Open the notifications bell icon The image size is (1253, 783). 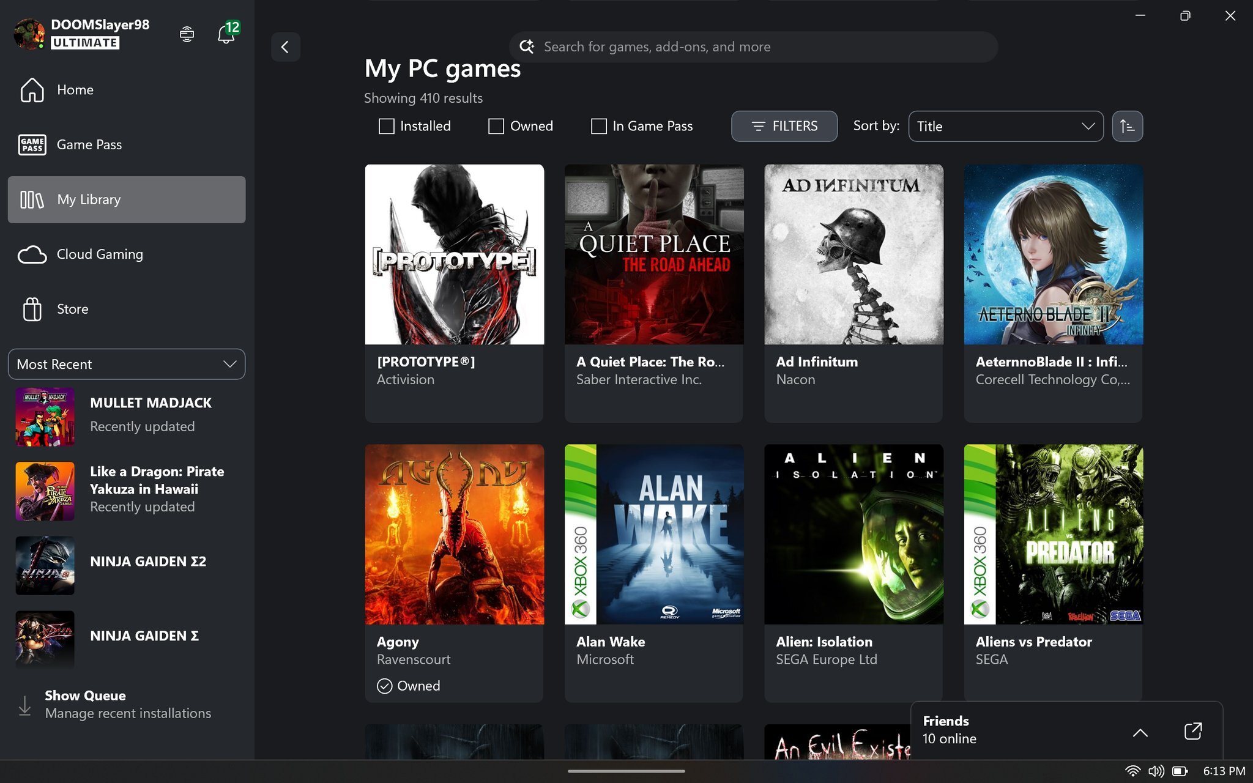[x=226, y=34]
